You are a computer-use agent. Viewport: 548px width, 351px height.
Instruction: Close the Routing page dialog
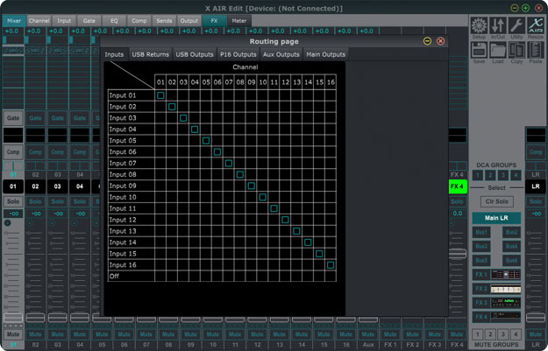[x=440, y=41]
